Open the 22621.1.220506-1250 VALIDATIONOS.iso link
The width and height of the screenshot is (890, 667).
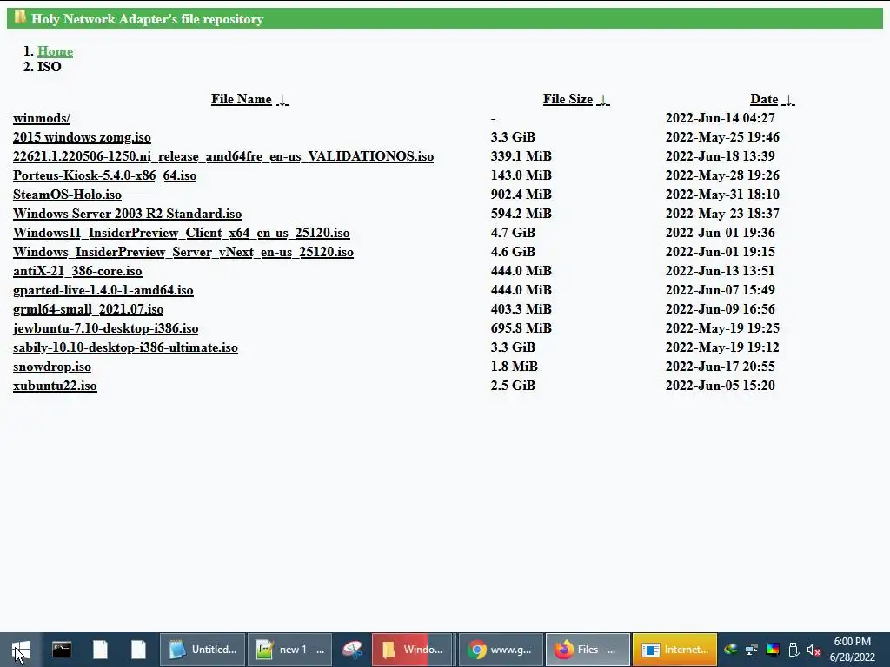coord(223,156)
